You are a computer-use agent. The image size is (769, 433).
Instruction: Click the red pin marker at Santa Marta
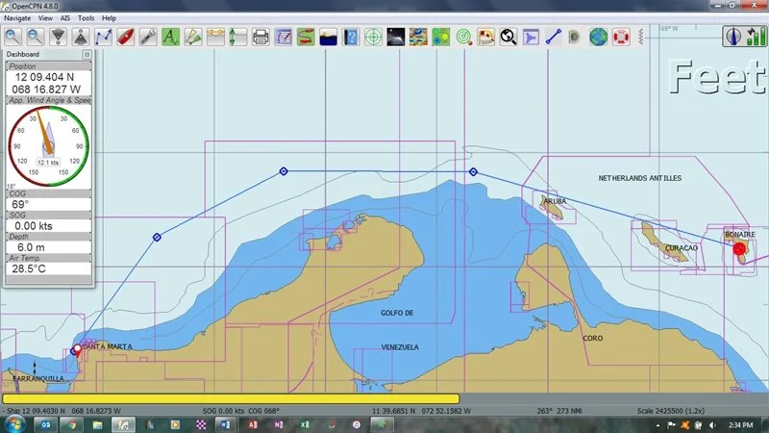click(x=77, y=350)
